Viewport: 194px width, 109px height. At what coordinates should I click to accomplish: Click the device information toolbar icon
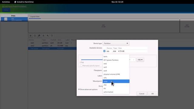(52, 36)
